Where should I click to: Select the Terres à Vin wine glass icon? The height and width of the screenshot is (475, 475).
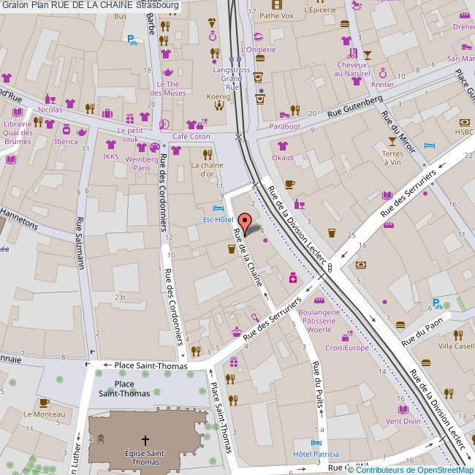pyautogui.click(x=392, y=140)
